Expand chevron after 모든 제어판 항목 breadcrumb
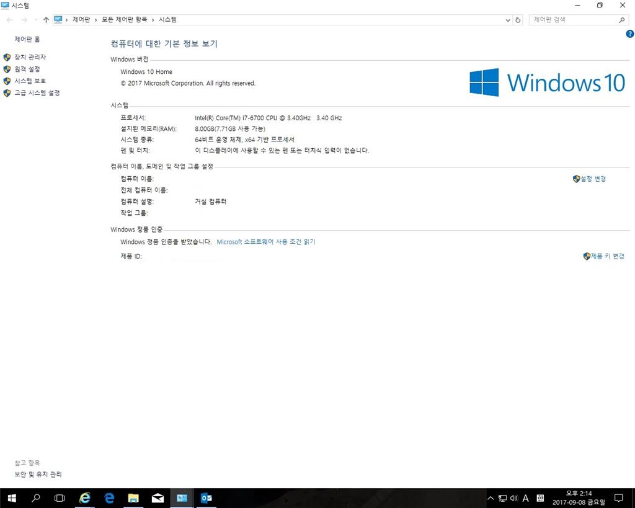The width and height of the screenshot is (635, 508). coord(153,20)
